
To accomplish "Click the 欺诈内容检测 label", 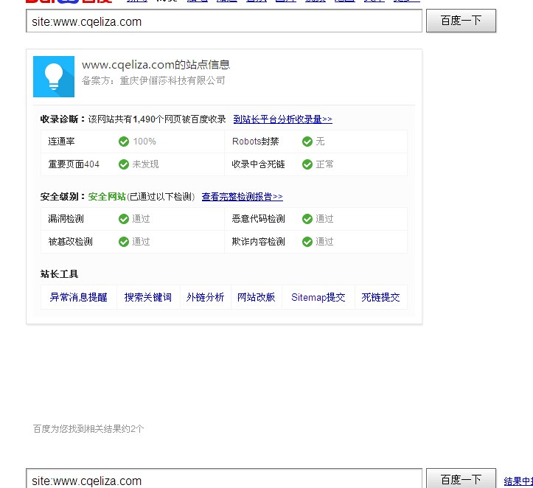I will pyautogui.click(x=258, y=242).
